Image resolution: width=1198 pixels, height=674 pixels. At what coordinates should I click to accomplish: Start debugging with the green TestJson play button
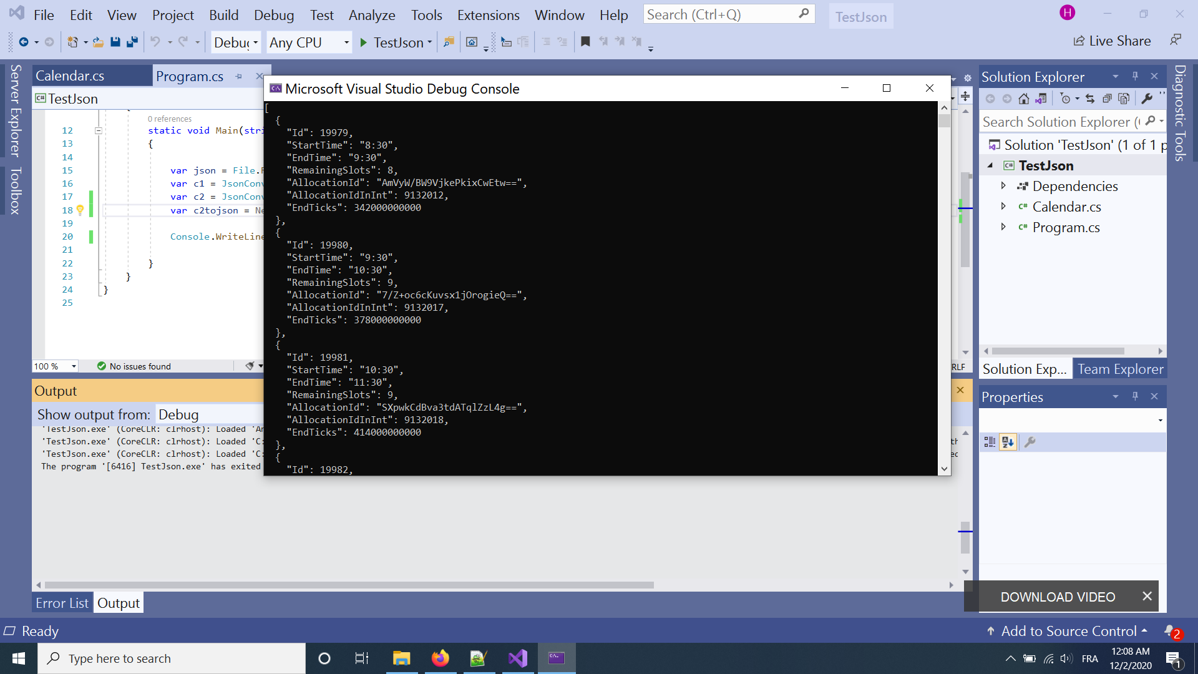pyautogui.click(x=364, y=42)
